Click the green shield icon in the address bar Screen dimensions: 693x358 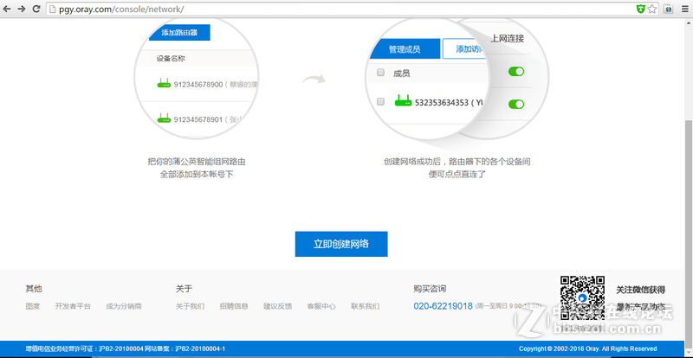coord(640,9)
